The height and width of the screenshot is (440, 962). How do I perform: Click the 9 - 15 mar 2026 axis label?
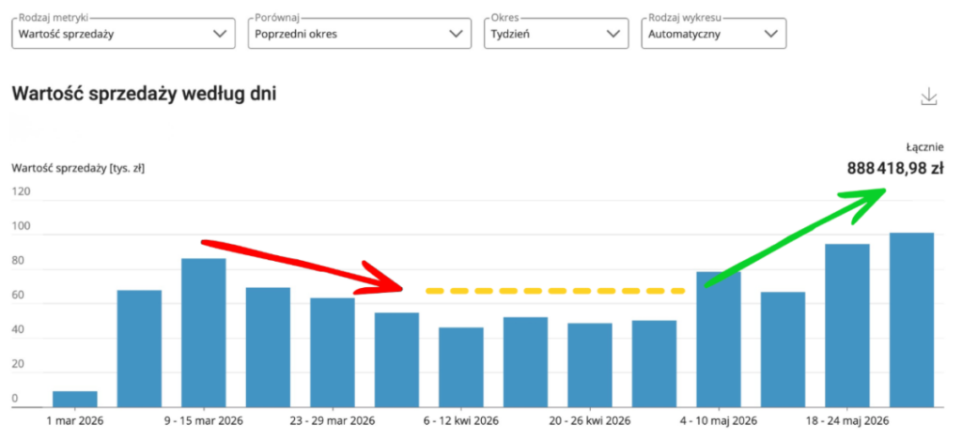click(x=204, y=421)
